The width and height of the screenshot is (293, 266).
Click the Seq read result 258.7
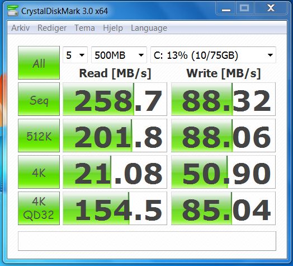tap(115, 99)
